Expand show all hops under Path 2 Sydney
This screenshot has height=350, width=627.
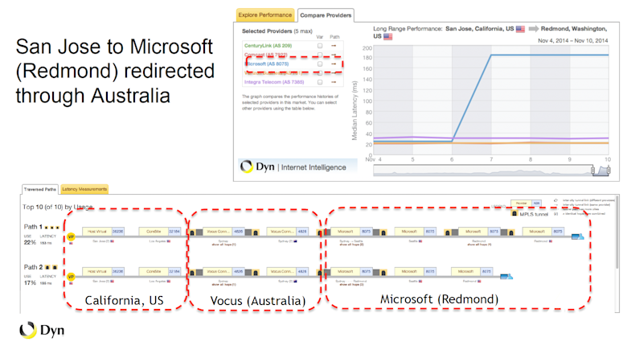click(x=224, y=284)
